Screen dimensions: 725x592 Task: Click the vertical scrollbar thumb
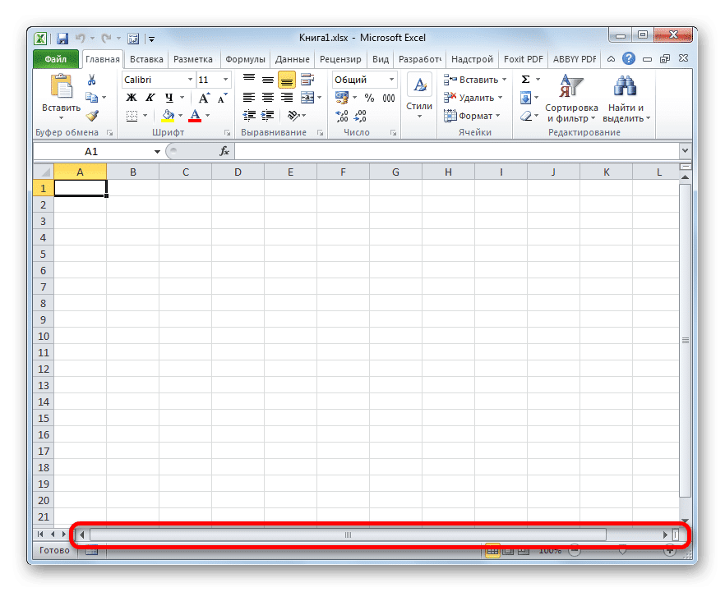coord(686,340)
